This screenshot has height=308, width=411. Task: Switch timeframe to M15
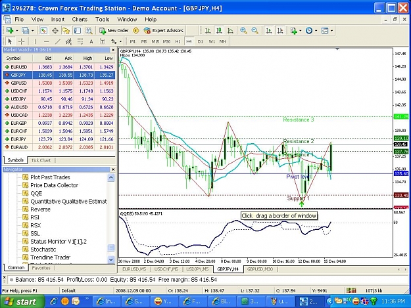tap(155, 41)
